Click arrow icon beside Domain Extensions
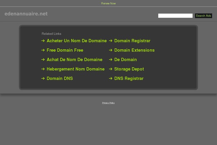This screenshot has height=145, width=217. [x=111, y=50]
